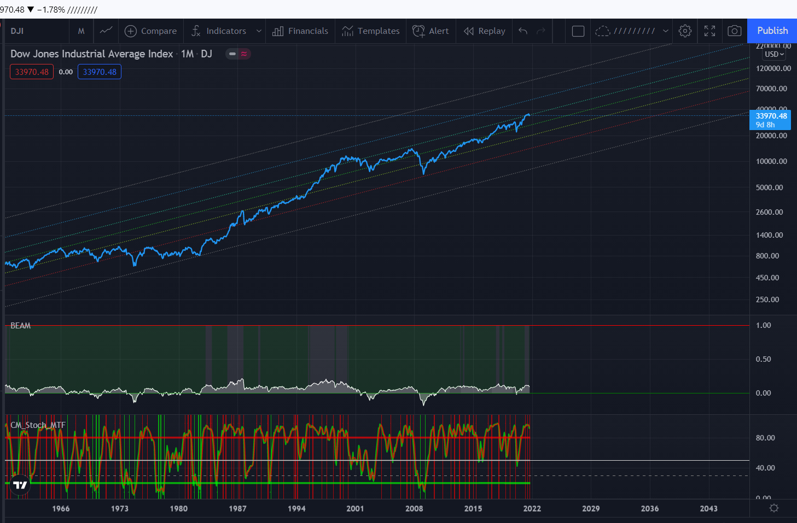Expand the layout name dropdown chevron

click(666, 31)
